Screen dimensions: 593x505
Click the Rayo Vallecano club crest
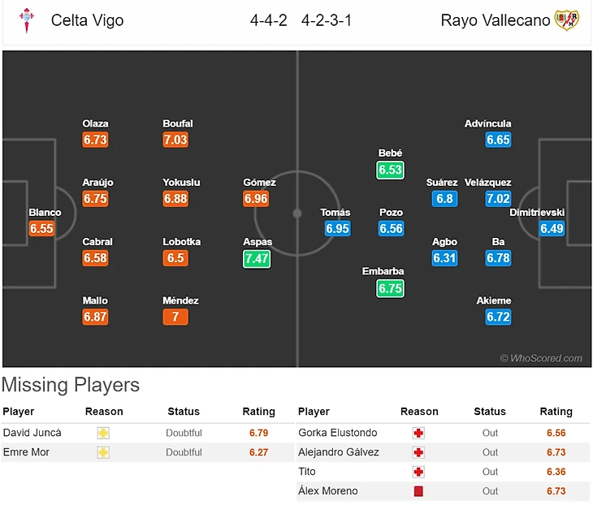[566, 20]
